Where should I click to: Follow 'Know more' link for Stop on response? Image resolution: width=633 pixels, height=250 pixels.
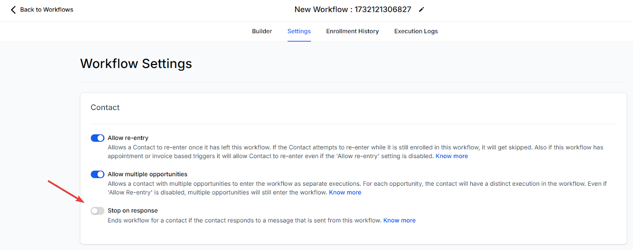coord(399,220)
